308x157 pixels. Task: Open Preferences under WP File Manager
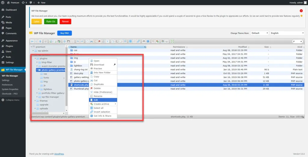pyautogui.click(x=7, y=85)
